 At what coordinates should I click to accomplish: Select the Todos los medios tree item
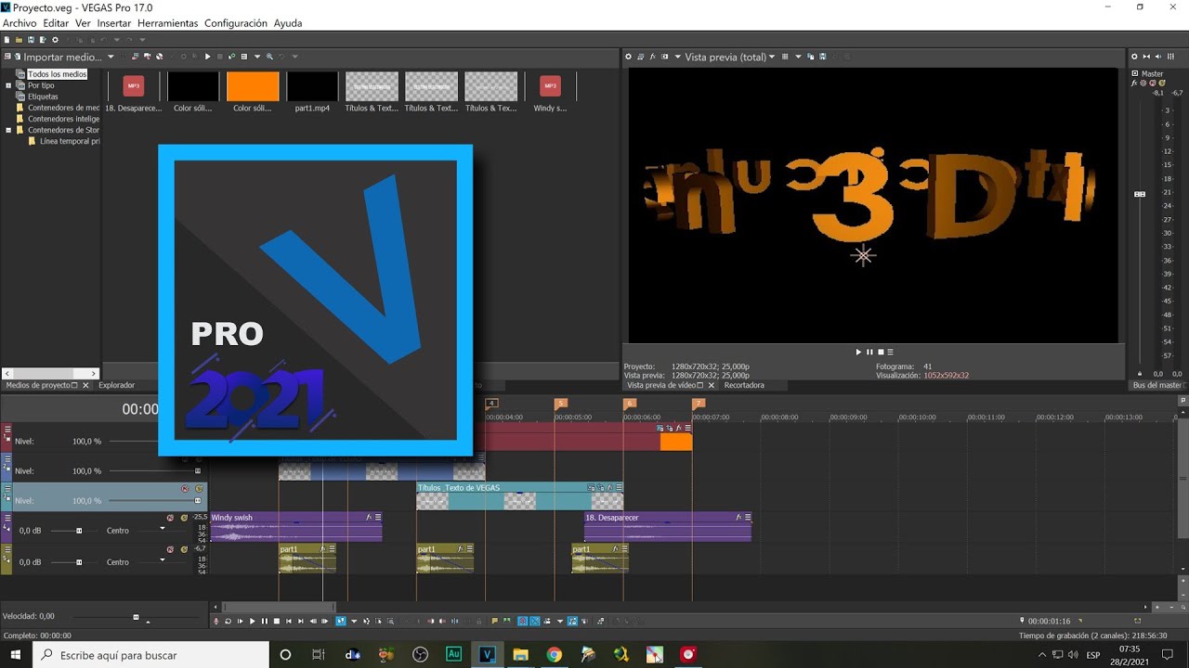(57, 74)
